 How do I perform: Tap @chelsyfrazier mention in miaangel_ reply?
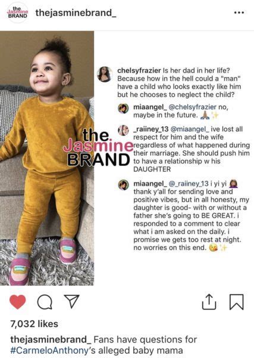(x=193, y=107)
